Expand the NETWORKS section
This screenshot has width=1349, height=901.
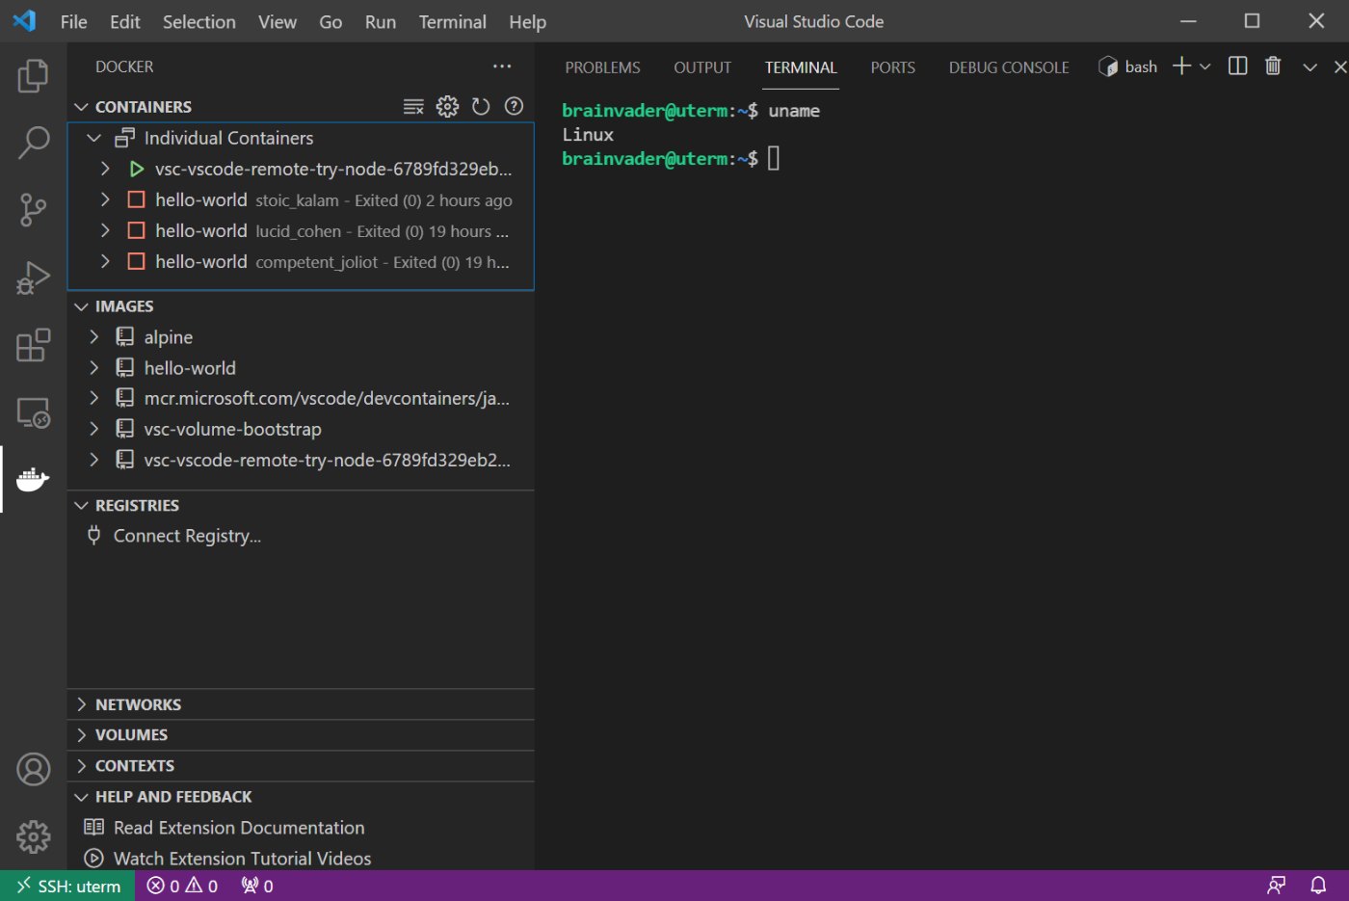click(x=82, y=704)
